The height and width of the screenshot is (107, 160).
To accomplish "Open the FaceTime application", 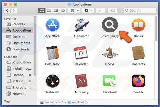I will click(x=110, y=81).
